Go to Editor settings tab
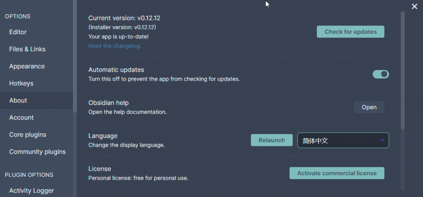 (18, 32)
